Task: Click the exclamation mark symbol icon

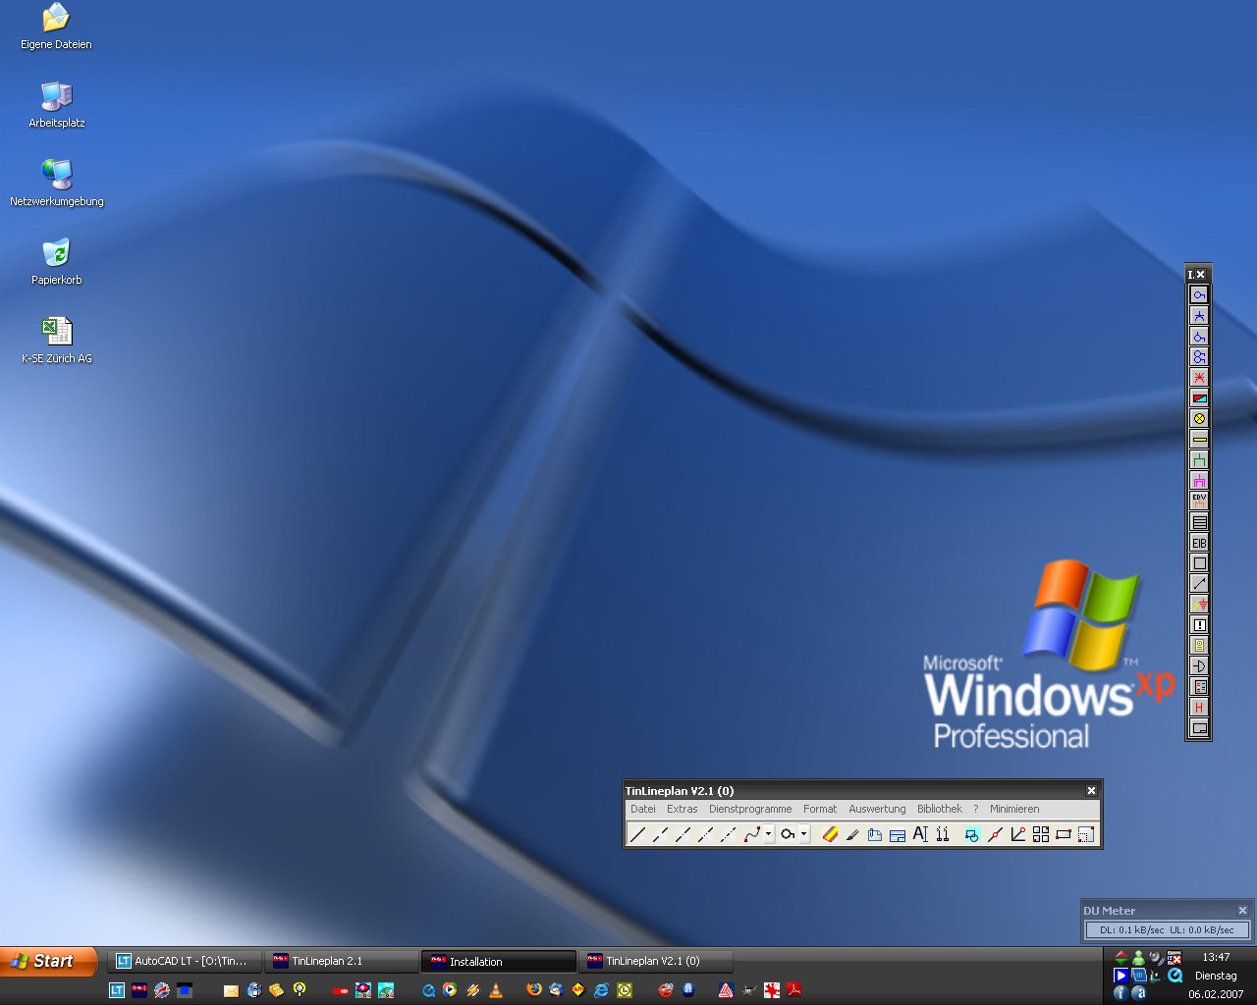Action: coord(1199,625)
